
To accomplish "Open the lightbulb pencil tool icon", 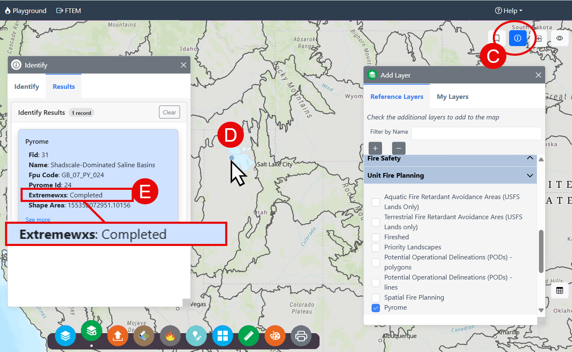I will click(196, 336).
